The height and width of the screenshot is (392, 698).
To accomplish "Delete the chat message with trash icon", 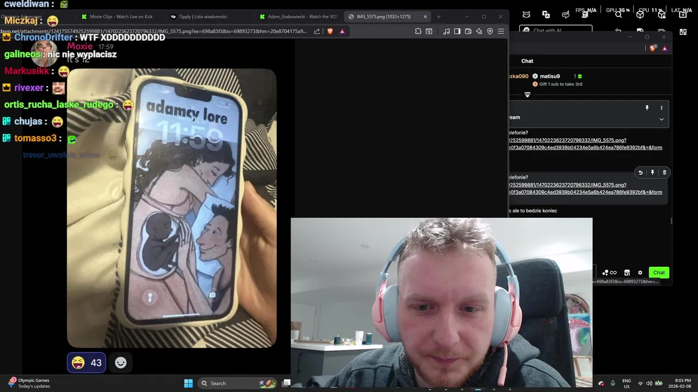I will (664, 173).
